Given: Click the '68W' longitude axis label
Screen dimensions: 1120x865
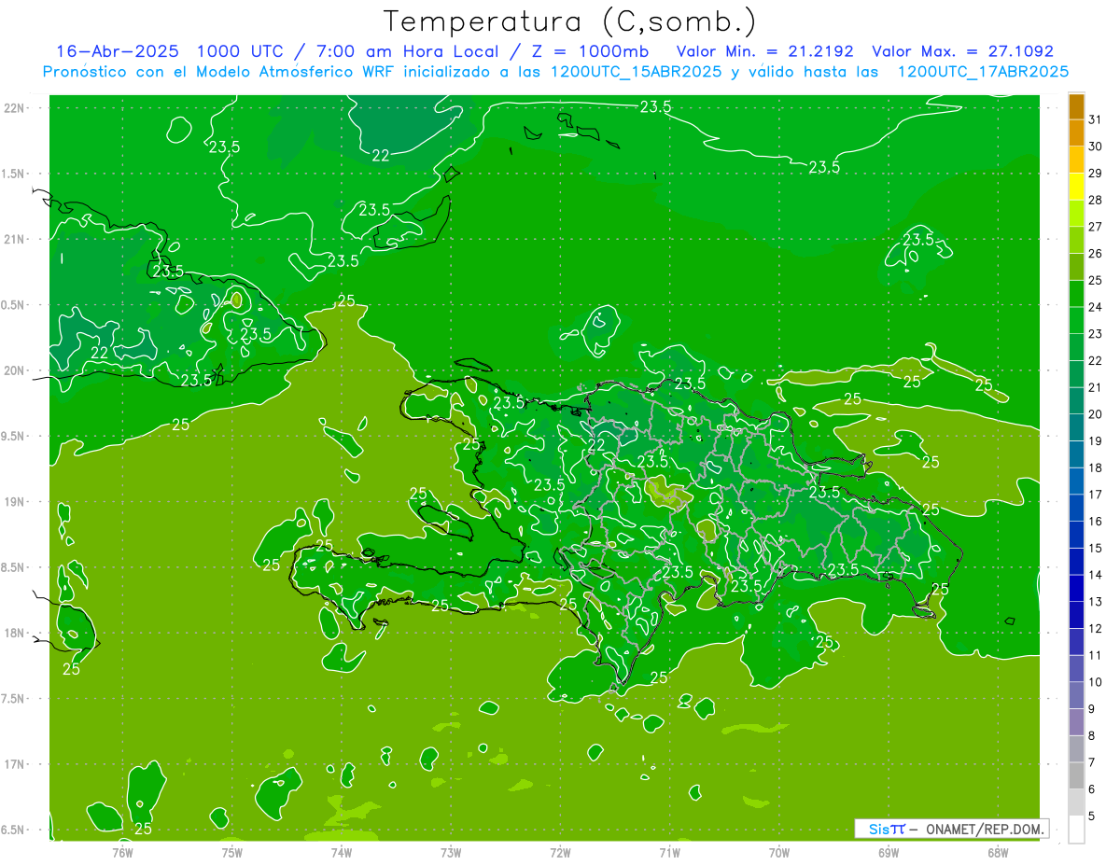Looking at the screenshot, I should (x=998, y=851).
